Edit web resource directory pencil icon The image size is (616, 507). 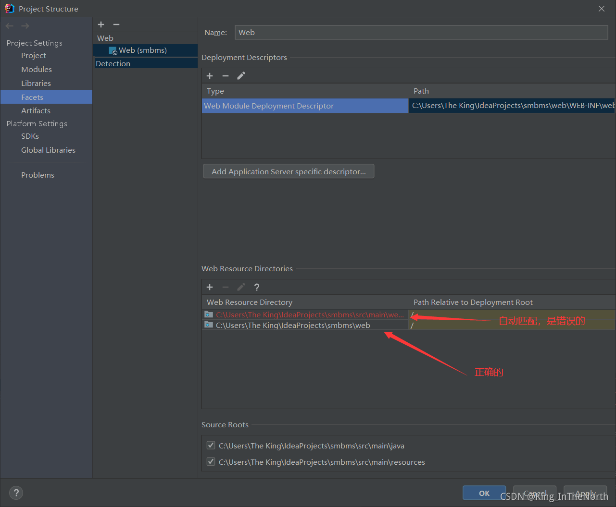[x=241, y=287]
